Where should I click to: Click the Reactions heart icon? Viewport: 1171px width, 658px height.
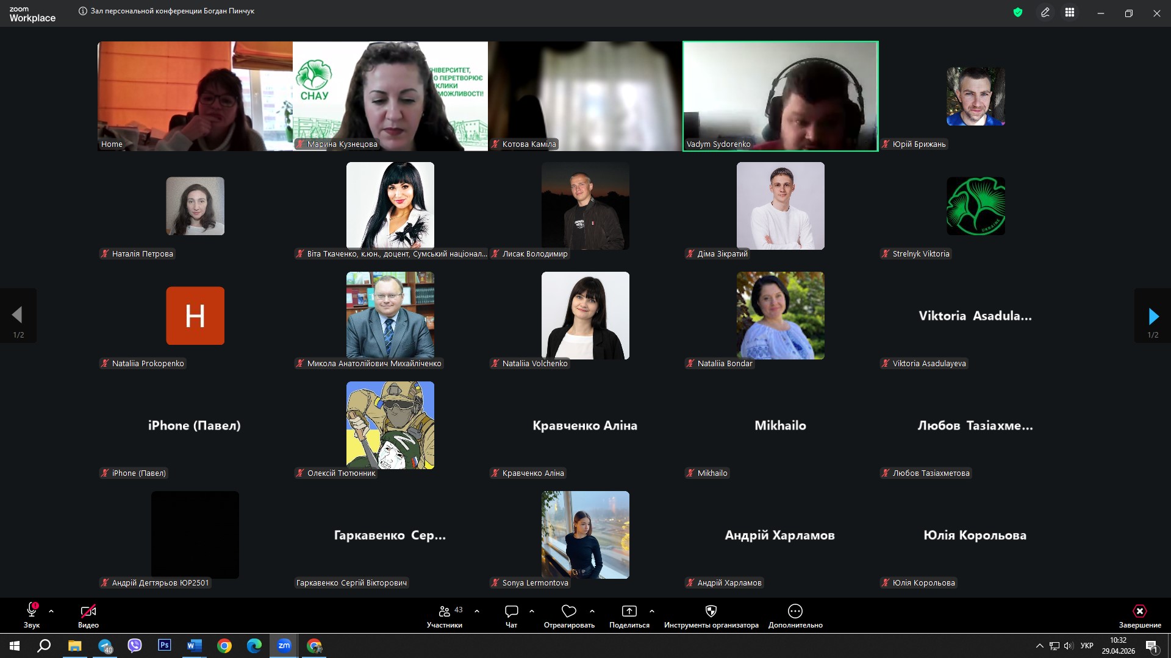568,611
